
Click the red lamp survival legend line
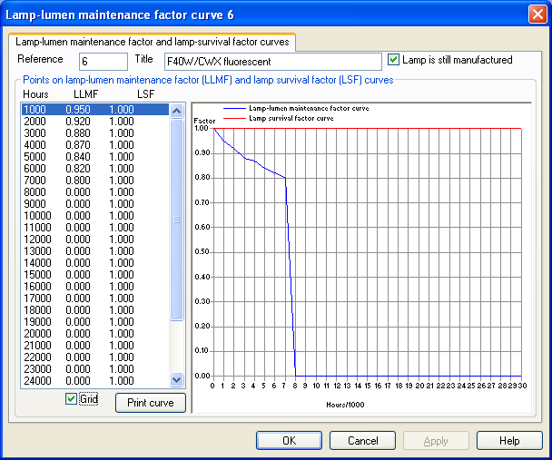coord(231,119)
